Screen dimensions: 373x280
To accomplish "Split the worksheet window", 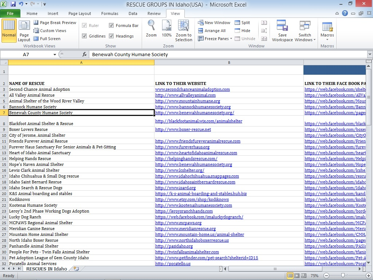I will (242, 23).
